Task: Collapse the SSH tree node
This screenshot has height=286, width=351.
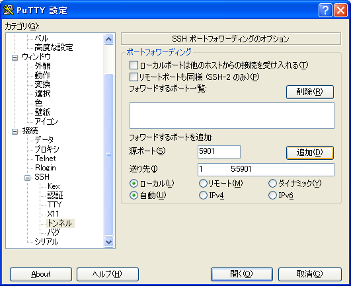Action: (x=27, y=178)
